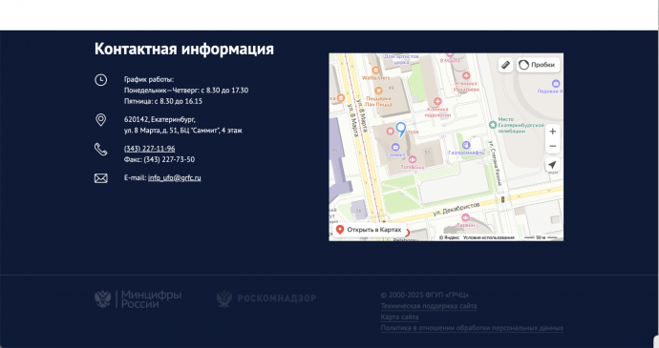The image size is (659, 348).
Task: Open the personal data processing policy link
Action: [x=472, y=328]
